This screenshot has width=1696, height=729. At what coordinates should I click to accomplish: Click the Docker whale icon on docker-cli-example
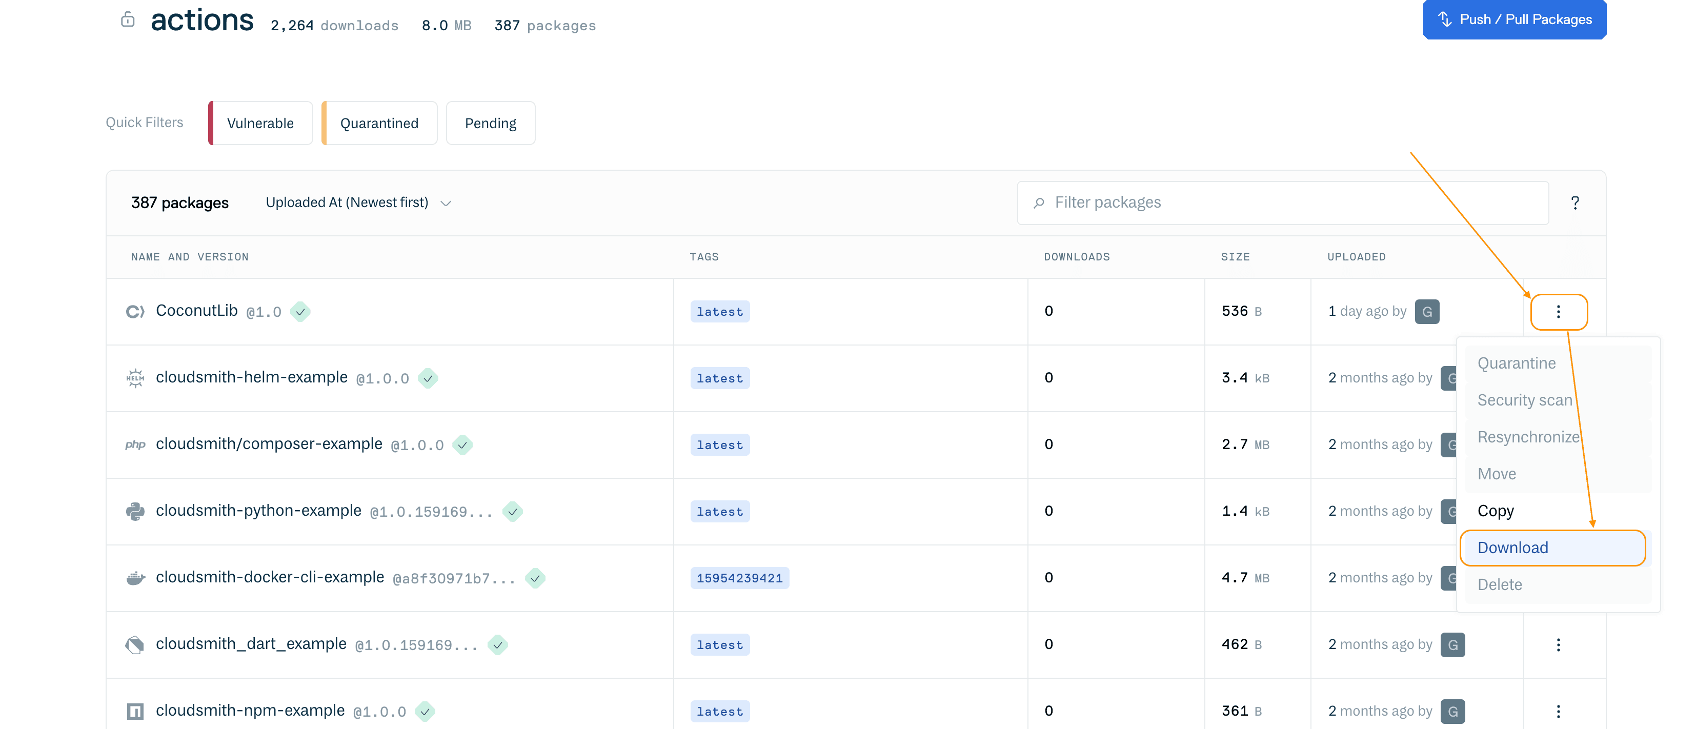[x=135, y=578]
